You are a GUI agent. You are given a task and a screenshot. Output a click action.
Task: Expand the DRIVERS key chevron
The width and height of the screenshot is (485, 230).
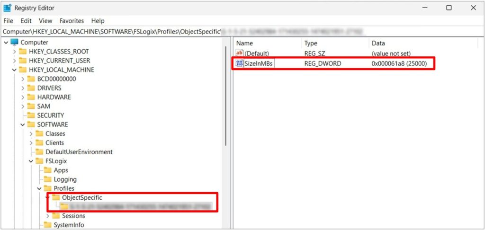[23, 88]
